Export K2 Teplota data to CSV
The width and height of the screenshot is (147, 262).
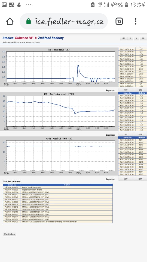click(126, 135)
